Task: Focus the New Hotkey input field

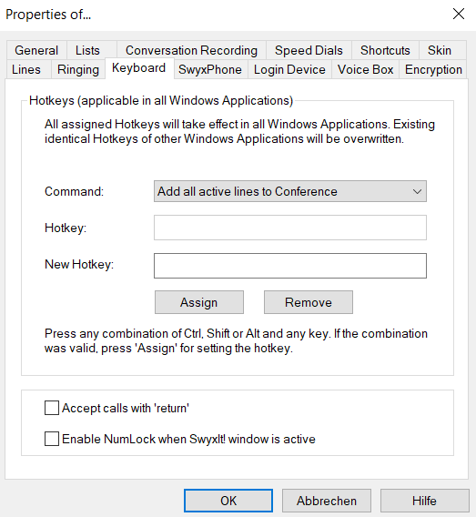Action: (290, 266)
